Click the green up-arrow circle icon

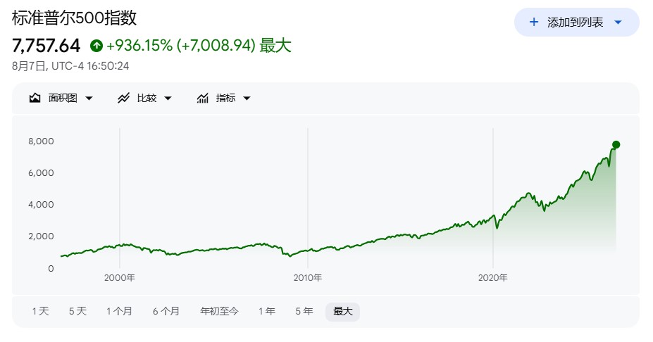(97, 45)
